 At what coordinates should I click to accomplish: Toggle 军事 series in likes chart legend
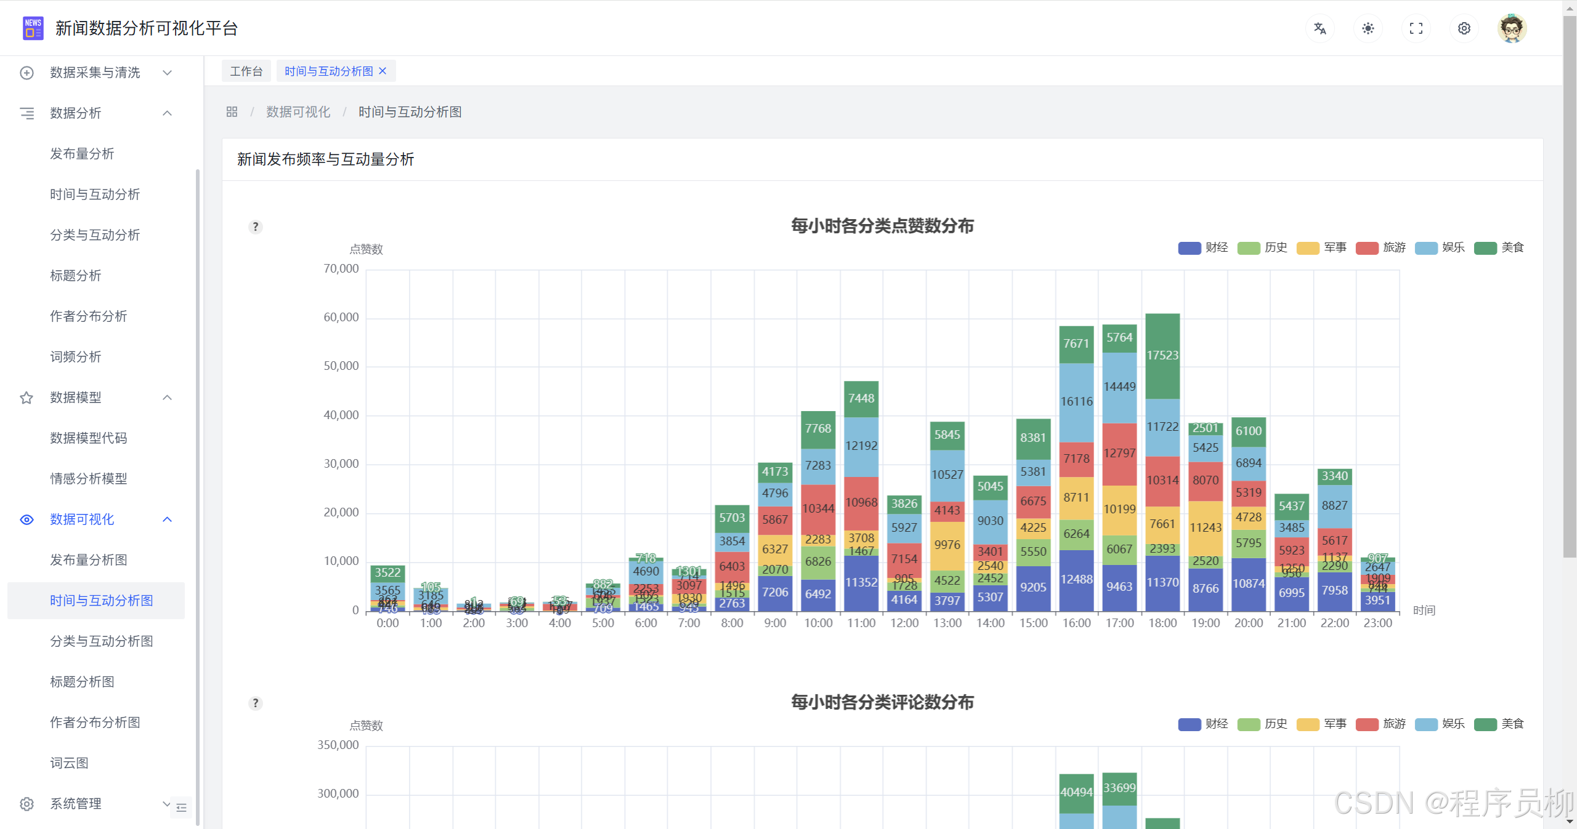1321,247
